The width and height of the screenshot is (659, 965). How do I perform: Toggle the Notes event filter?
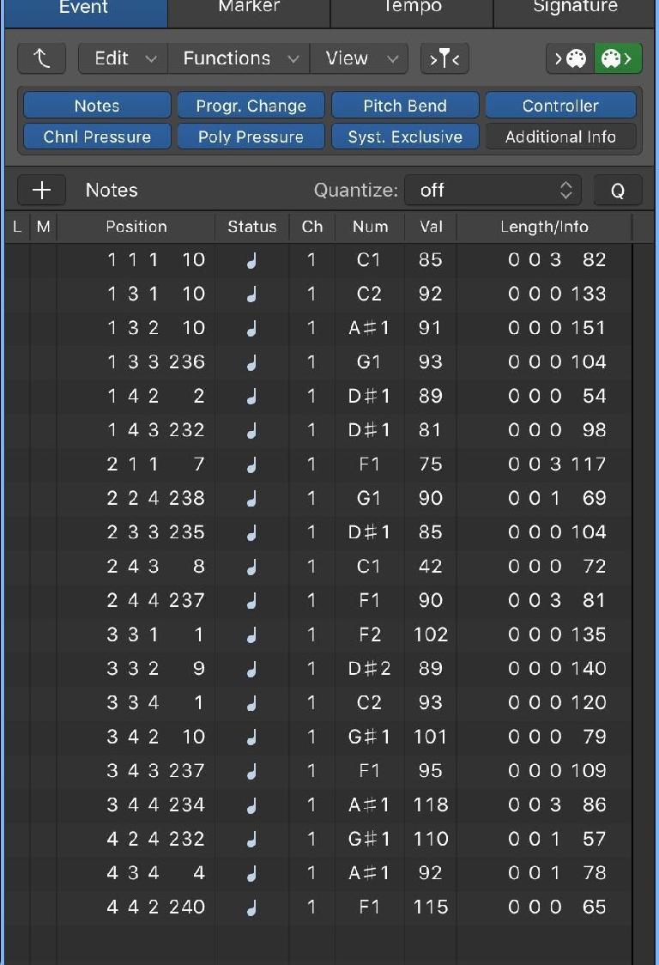(97, 106)
